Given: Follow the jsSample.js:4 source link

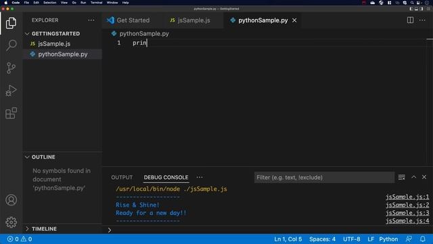Looking at the screenshot, I should pyautogui.click(x=407, y=221).
